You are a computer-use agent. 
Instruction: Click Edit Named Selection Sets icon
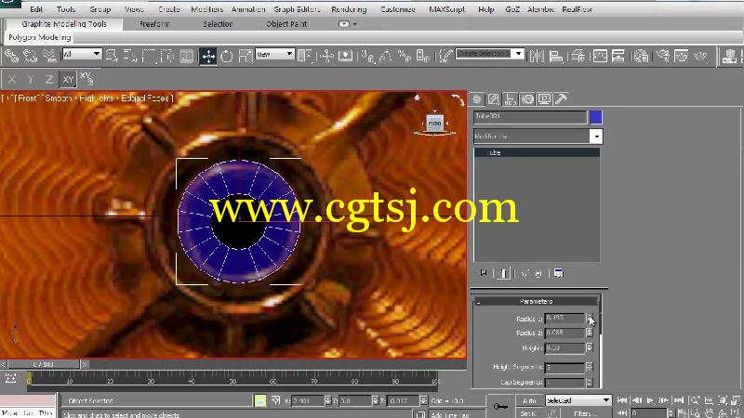click(445, 56)
